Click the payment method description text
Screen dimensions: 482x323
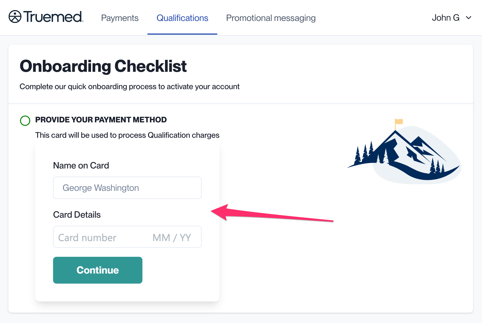[127, 135]
